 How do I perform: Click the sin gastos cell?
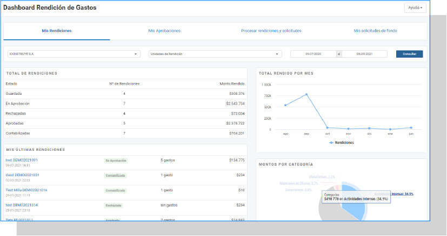pyautogui.click(x=169, y=205)
